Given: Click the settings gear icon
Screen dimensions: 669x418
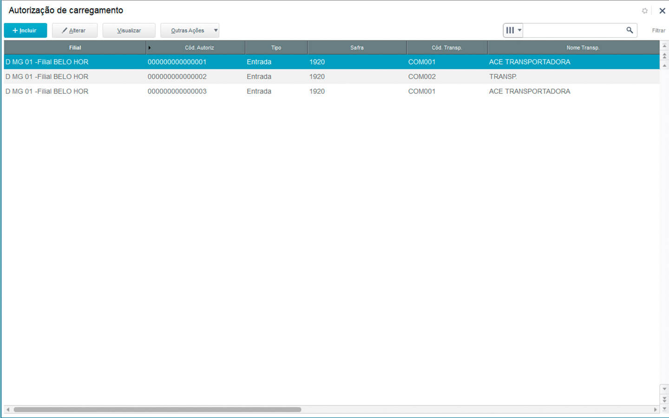Looking at the screenshot, I should (x=644, y=11).
